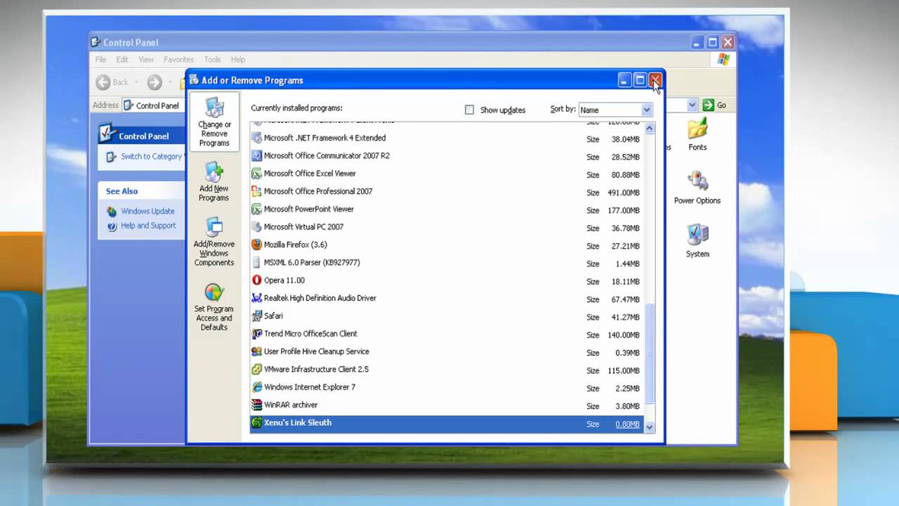Viewport: 899px width, 506px height.
Task: Click the Opera 11.00 icon
Action: click(256, 280)
